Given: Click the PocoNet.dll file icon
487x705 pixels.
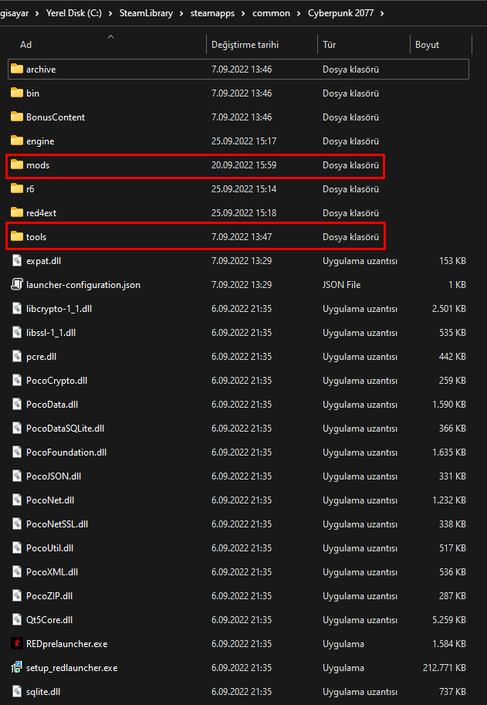Looking at the screenshot, I should click(17, 500).
